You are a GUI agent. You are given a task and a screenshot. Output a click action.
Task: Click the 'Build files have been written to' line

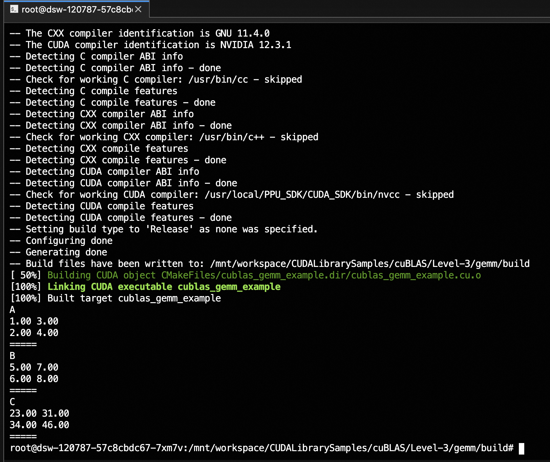pos(270,264)
